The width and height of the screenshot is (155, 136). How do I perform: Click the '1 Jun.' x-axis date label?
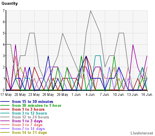click(76, 95)
